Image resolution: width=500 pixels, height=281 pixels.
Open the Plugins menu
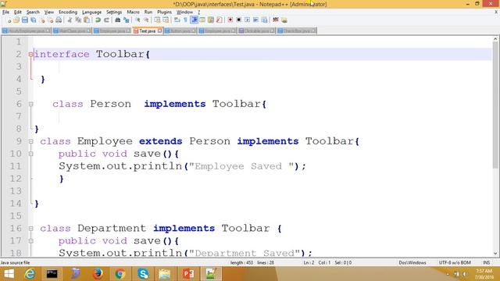tap(164, 12)
